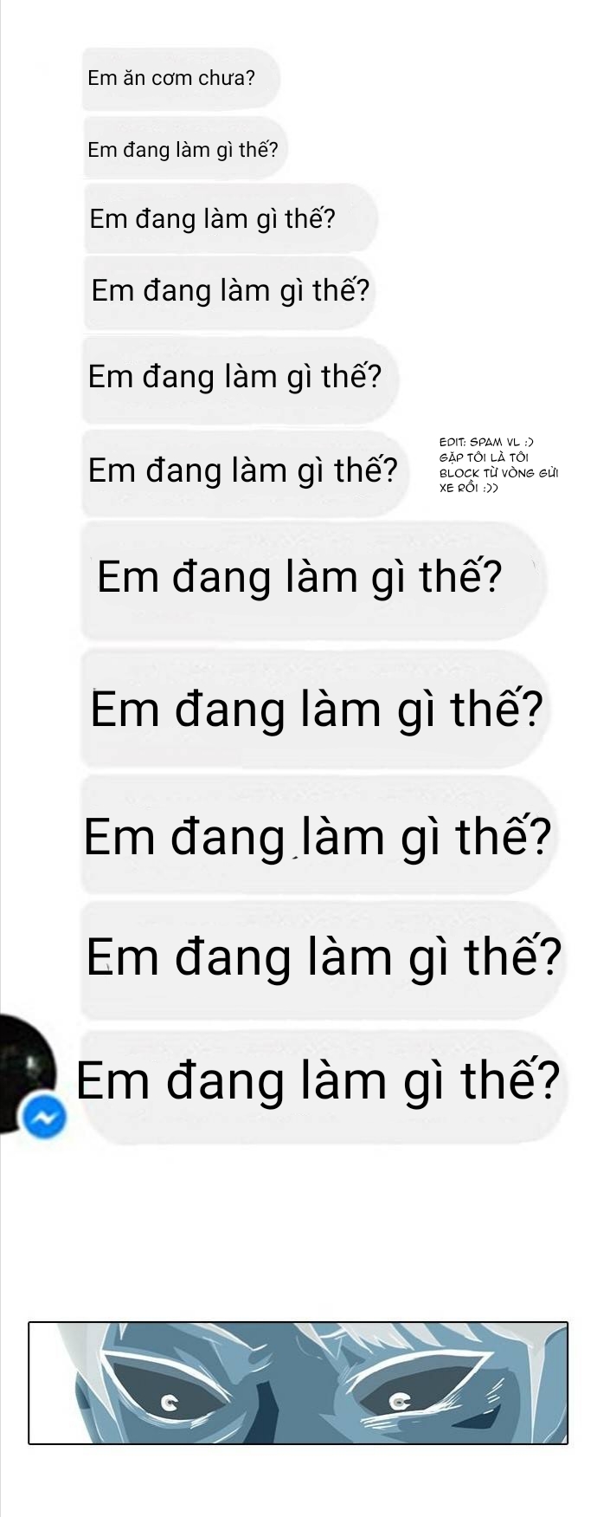Click the fourth message bubble from the top
This screenshot has height=1517, width=597.
[234, 290]
